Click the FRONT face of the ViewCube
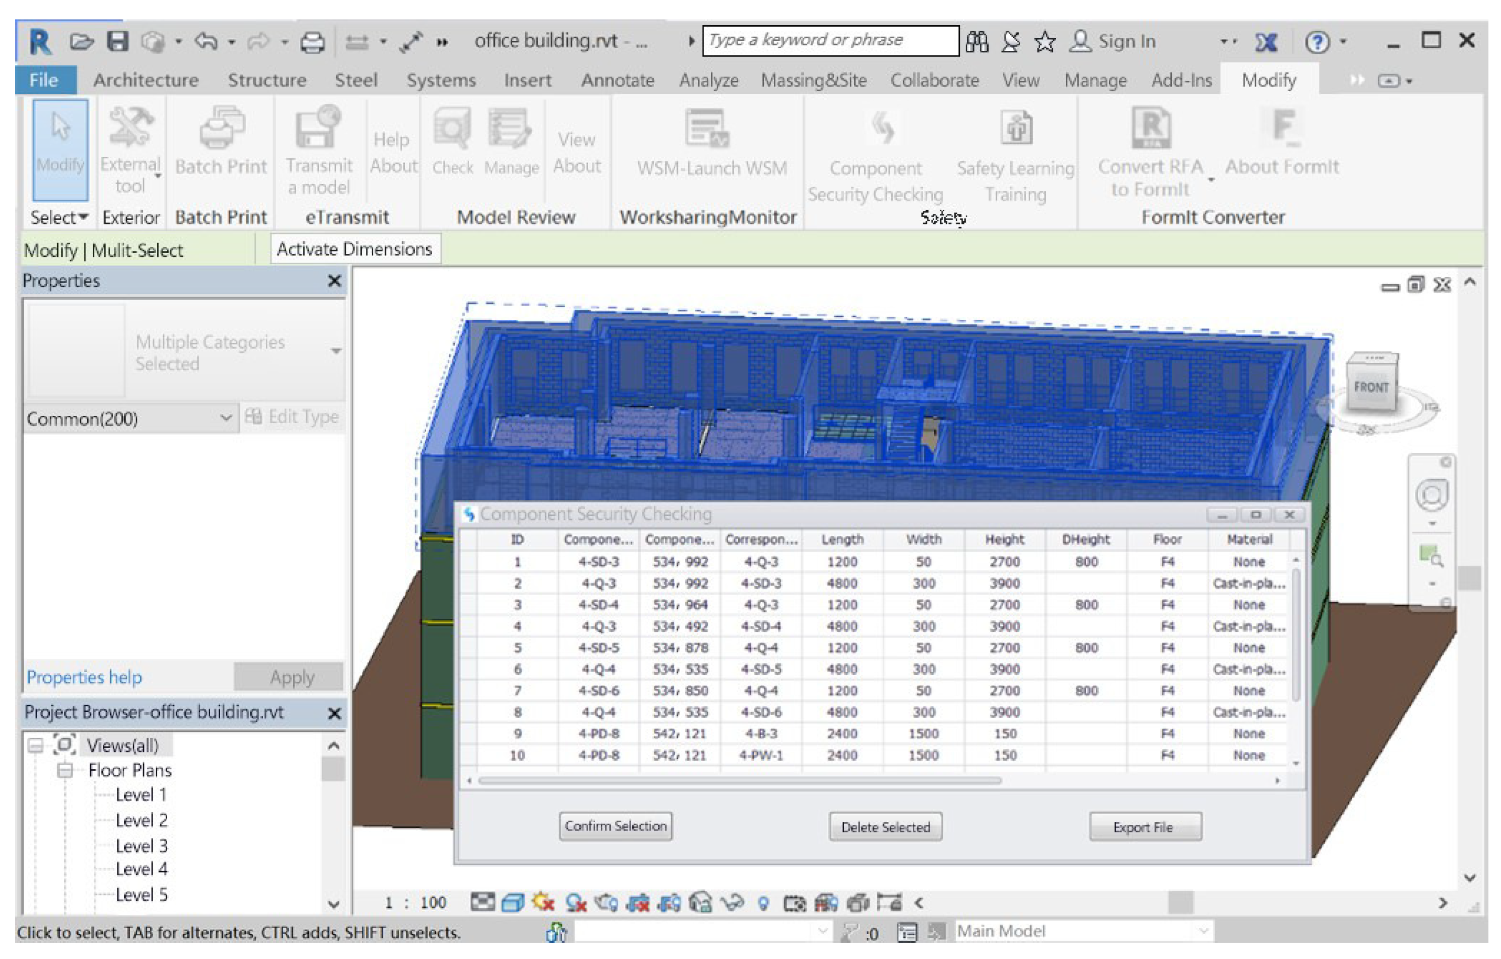Image resolution: width=1501 pixels, height=959 pixels. [1371, 387]
